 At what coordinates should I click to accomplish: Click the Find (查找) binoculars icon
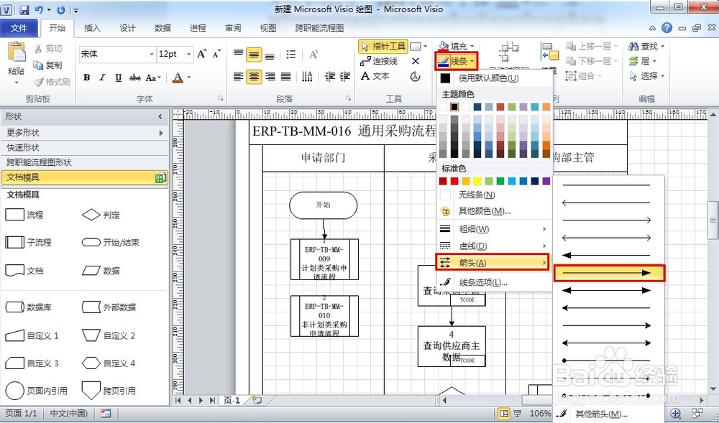(x=633, y=46)
